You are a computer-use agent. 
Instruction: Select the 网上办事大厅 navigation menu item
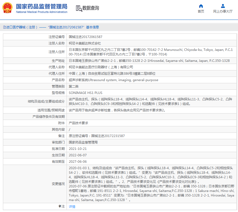coord(223,12)
